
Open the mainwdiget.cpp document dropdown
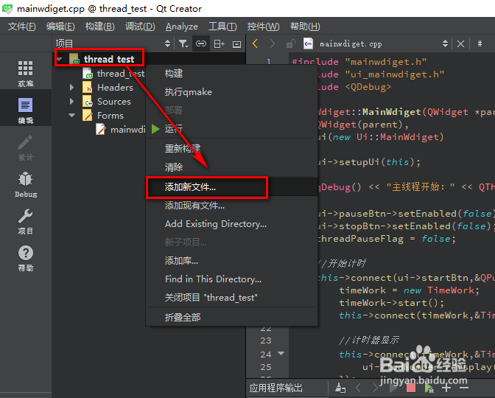445,43
